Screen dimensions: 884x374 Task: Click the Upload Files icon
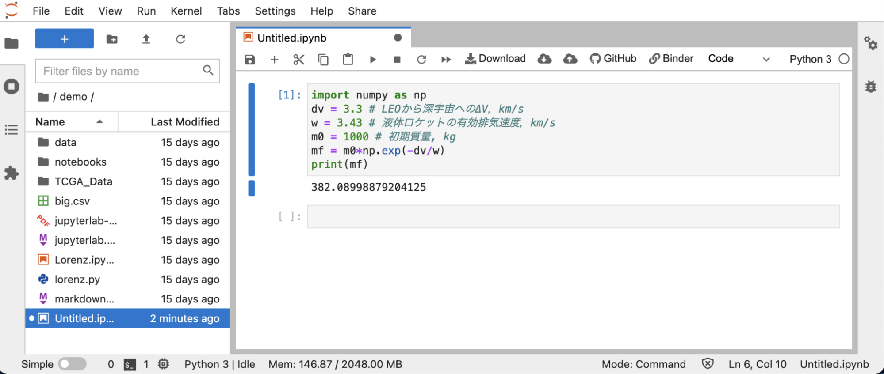point(146,39)
